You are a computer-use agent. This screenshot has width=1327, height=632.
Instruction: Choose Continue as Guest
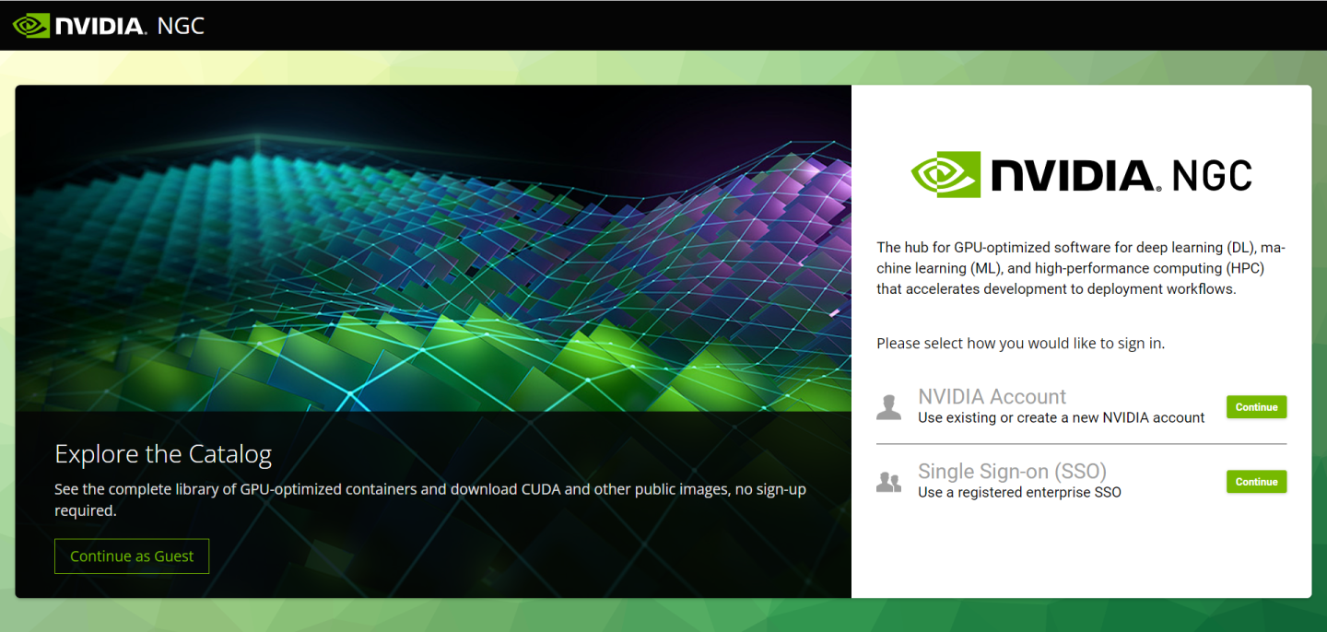[x=132, y=556]
